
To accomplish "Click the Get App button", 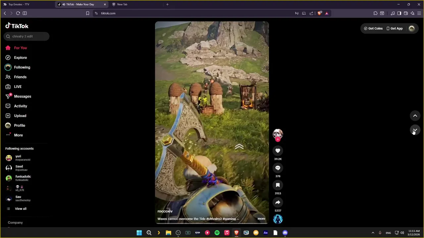I will [x=395, y=28].
